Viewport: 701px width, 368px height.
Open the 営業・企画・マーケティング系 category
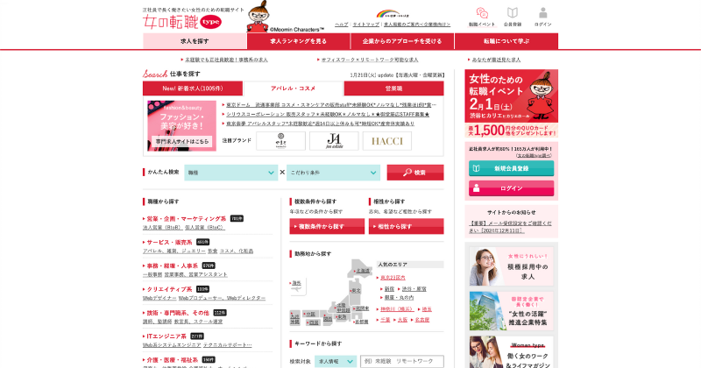pos(187,219)
